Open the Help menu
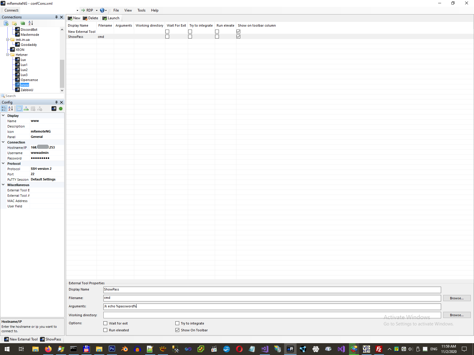 (155, 10)
